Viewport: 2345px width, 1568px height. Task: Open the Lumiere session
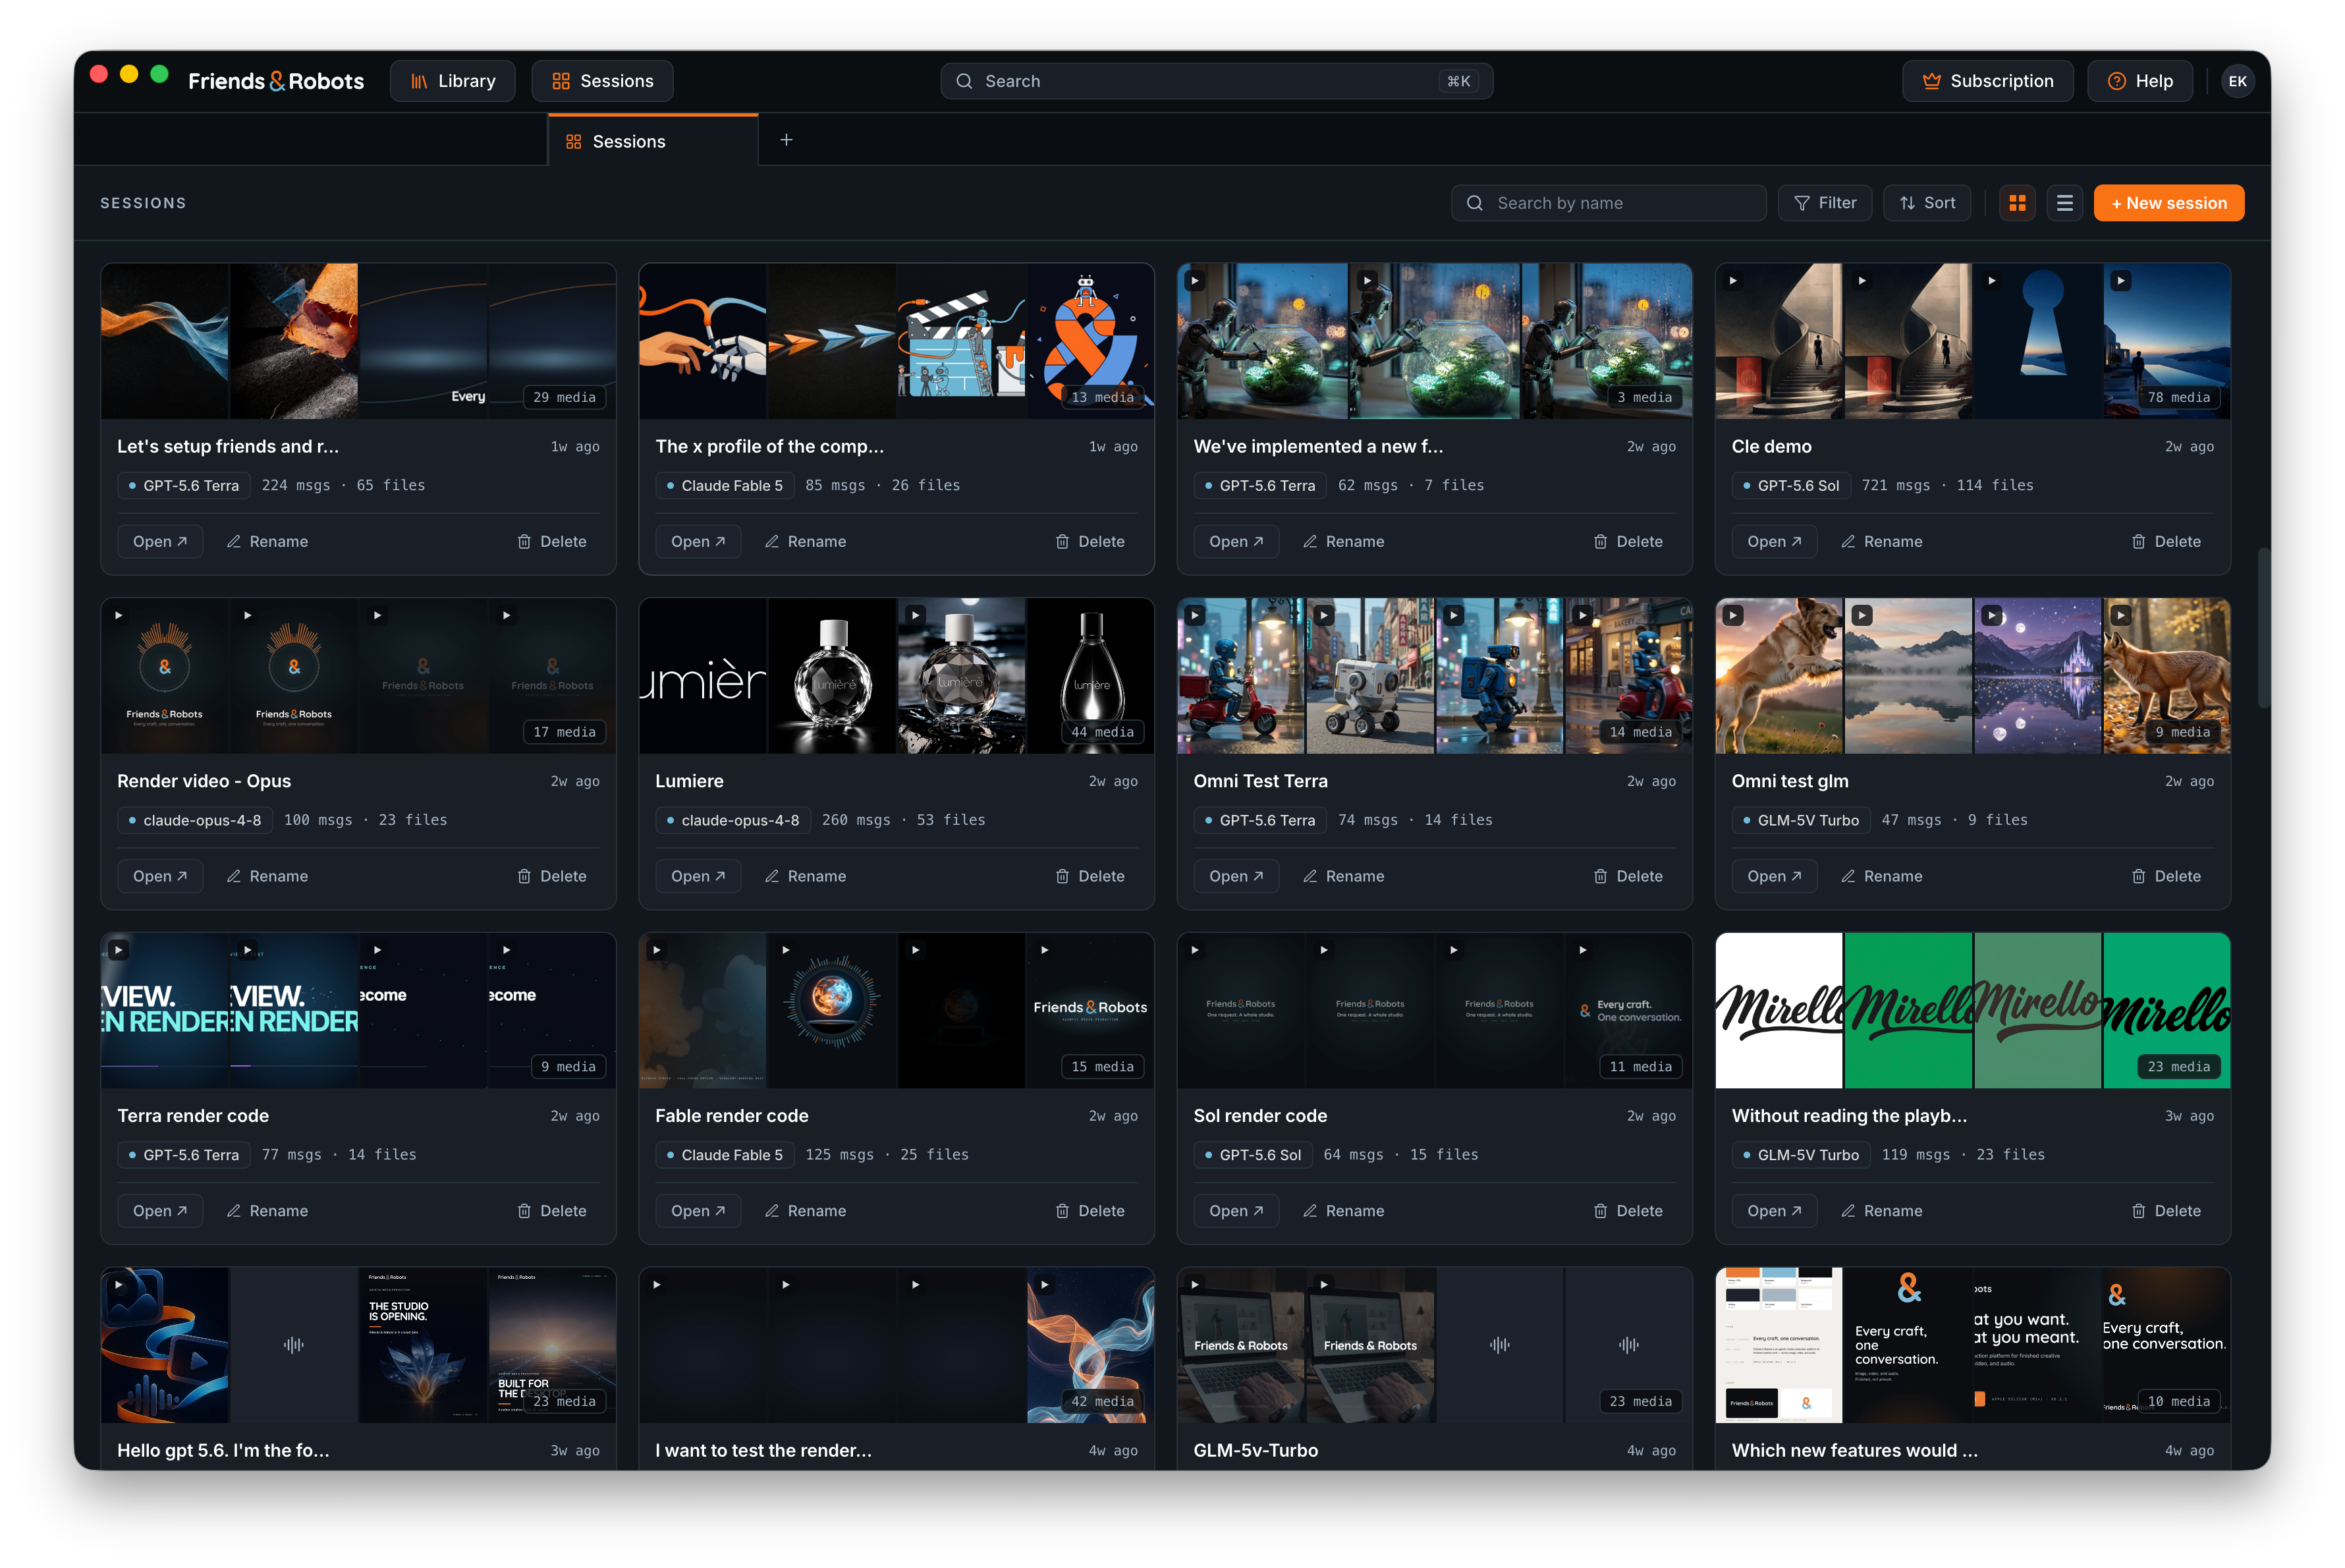pos(698,876)
